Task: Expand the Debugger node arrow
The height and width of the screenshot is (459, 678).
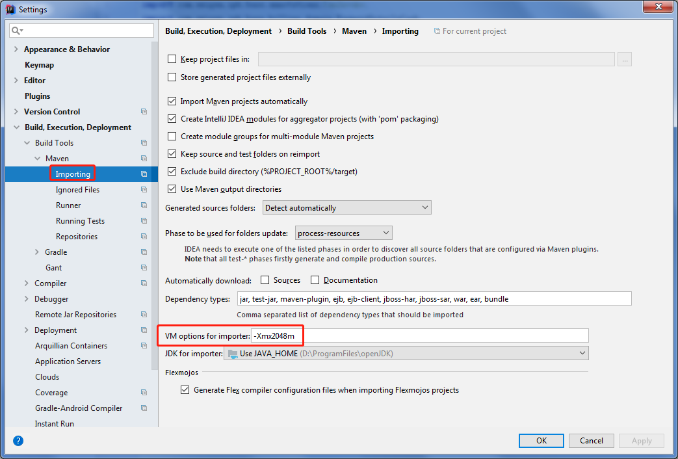Action: [x=27, y=298]
